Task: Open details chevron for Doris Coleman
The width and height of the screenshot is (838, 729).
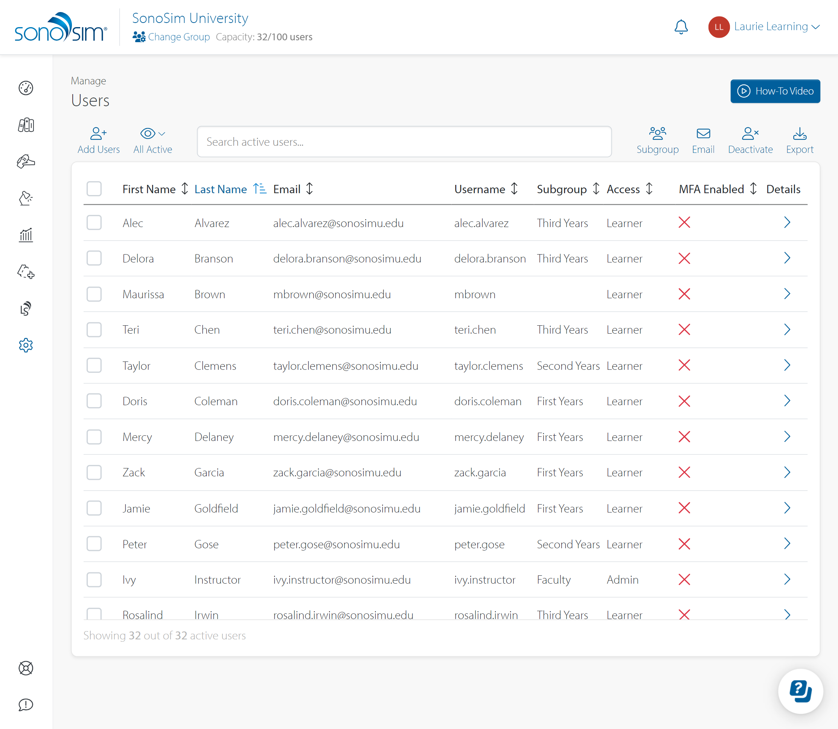Action: (x=787, y=401)
